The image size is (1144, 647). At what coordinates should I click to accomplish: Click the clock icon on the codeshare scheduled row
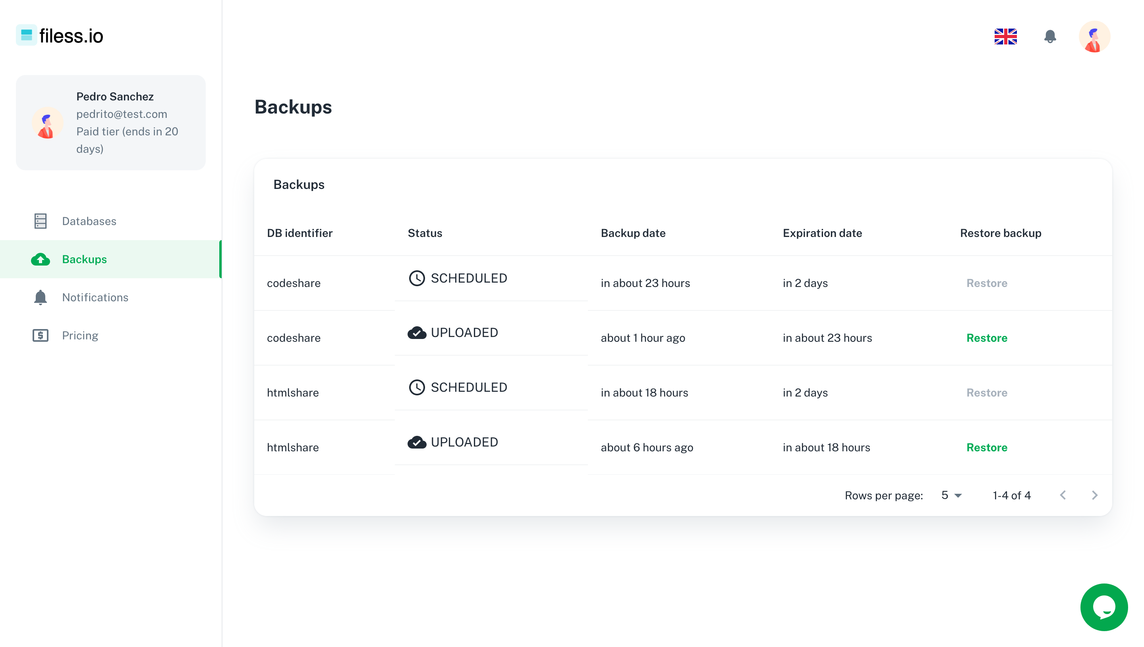pos(417,278)
